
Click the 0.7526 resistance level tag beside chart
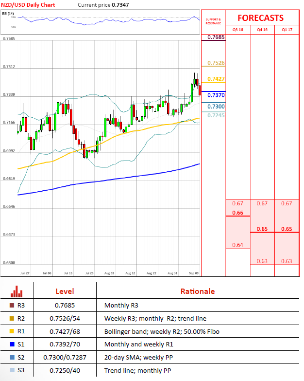pyautogui.click(x=216, y=63)
